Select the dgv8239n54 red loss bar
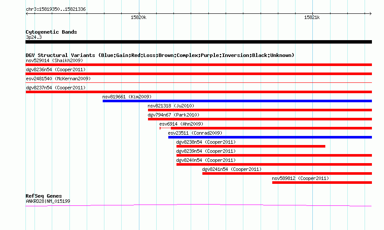384x230 pixels. click(x=274, y=155)
